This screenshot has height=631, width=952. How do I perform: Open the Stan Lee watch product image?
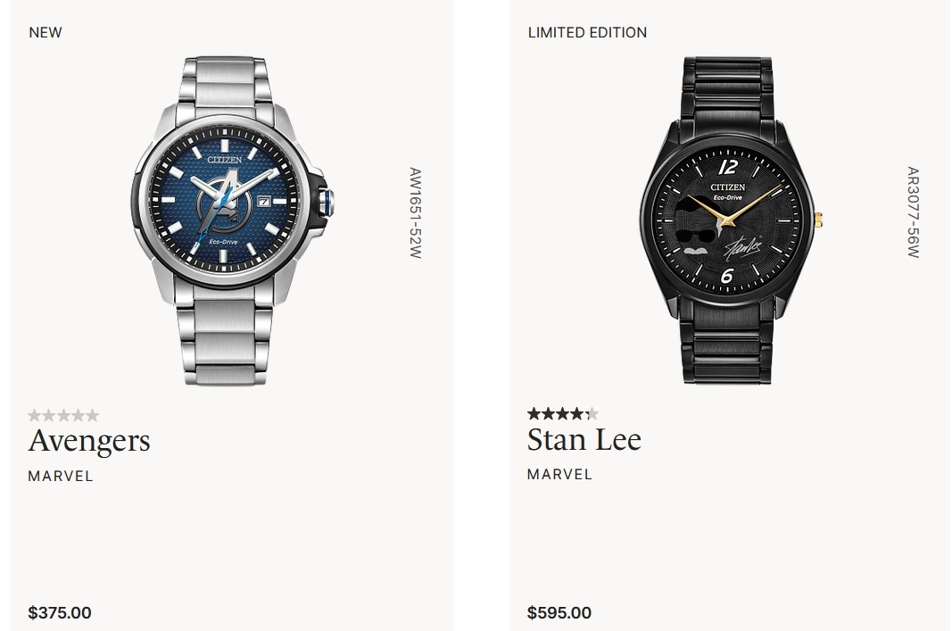click(731, 220)
